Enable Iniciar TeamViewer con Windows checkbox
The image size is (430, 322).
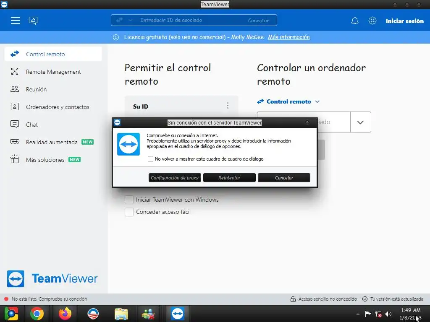(x=129, y=200)
